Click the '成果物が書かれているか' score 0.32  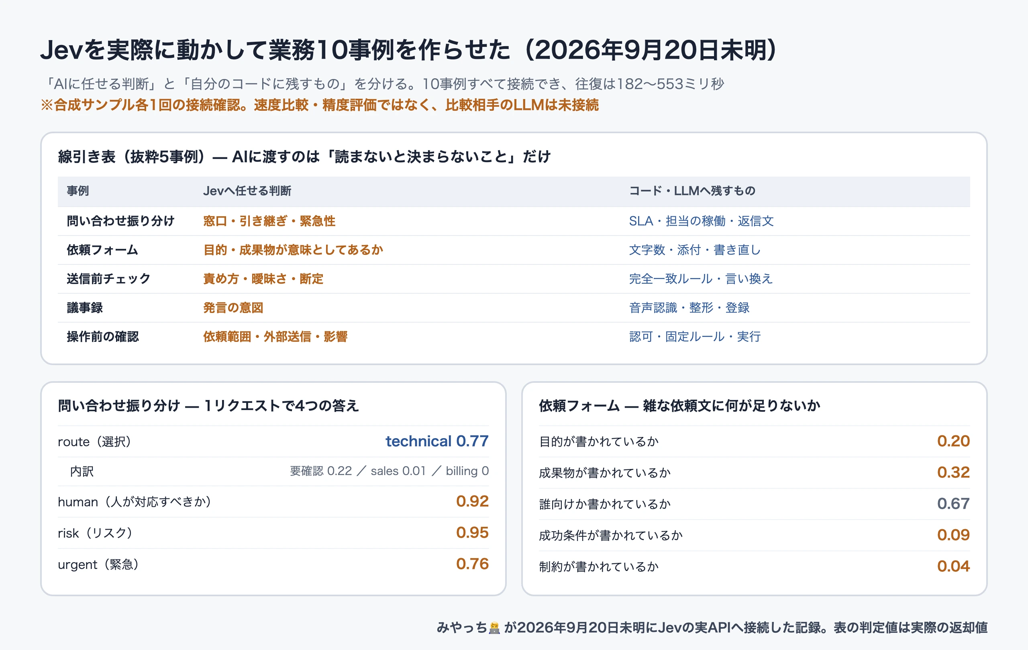953,472
